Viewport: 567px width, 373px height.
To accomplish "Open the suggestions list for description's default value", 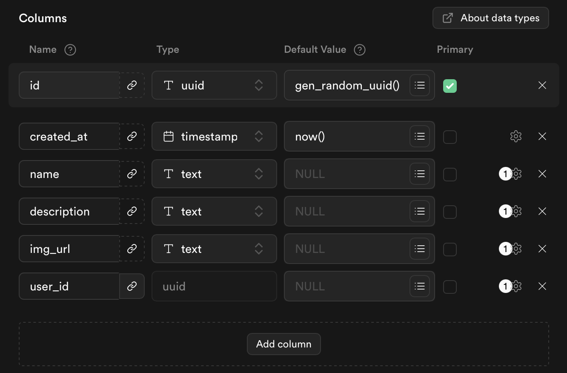I will 419,211.
